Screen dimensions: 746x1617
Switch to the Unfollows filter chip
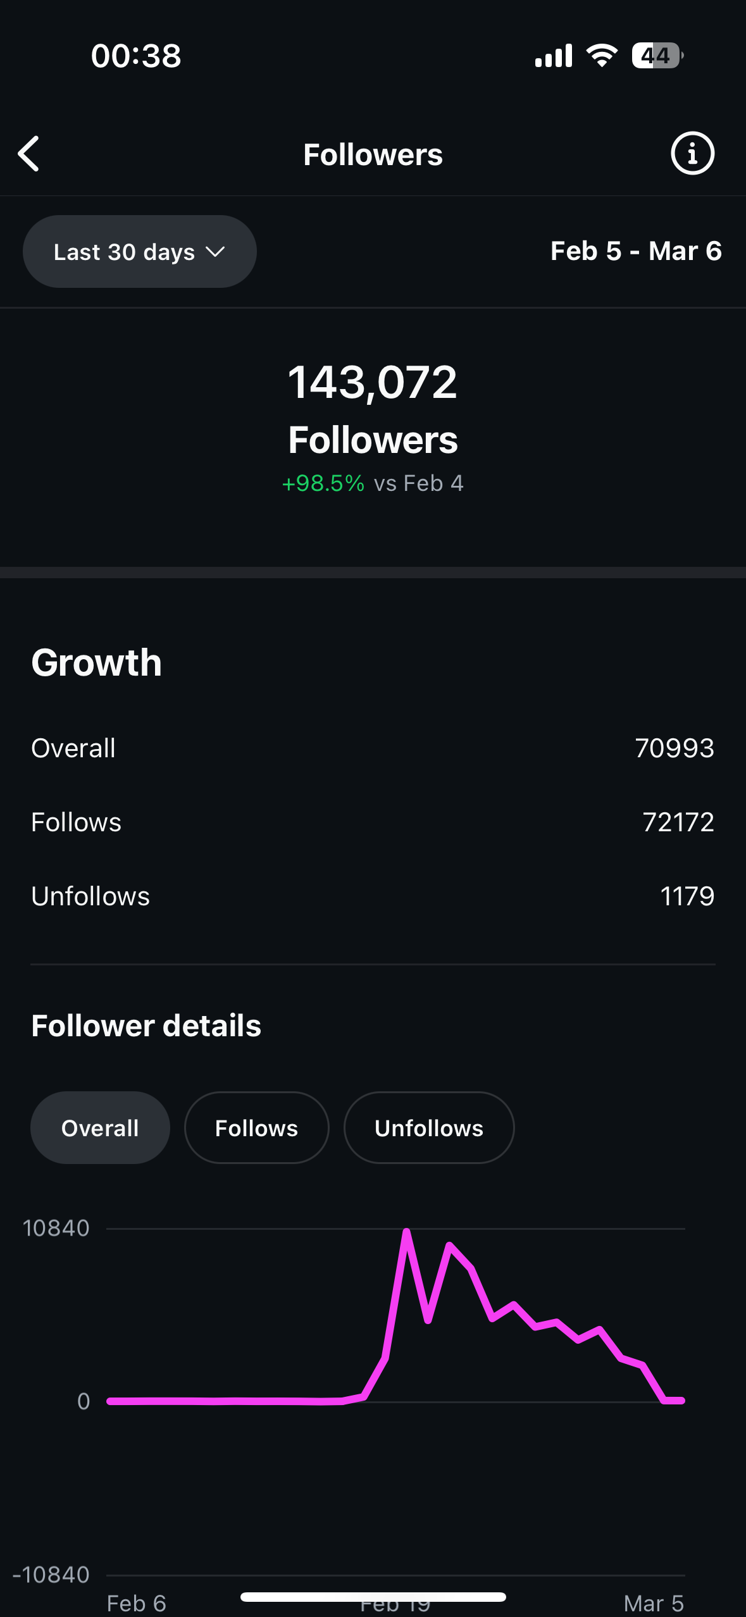pos(428,1128)
